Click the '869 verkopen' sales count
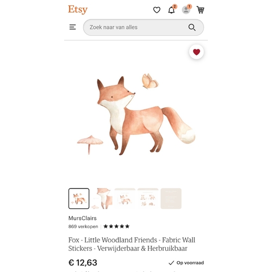 [83, 226]
